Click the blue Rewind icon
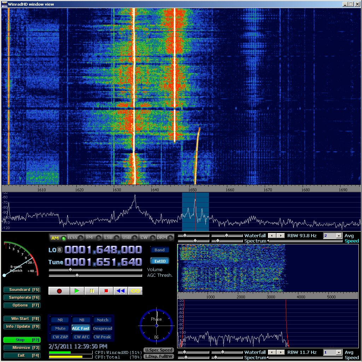The image size is (362, 362). click(x=121, y=291)
